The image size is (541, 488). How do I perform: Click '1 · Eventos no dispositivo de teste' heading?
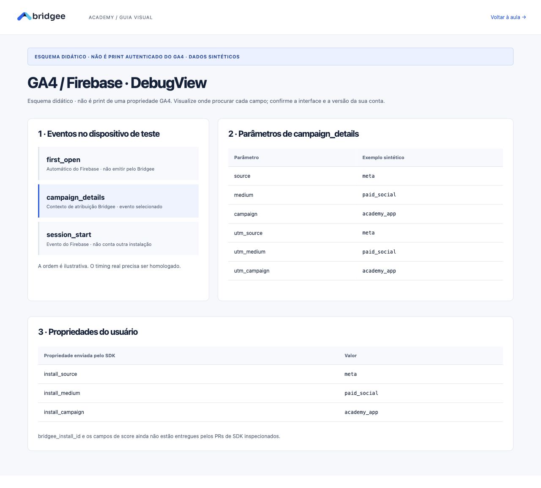[x=99, y=134]
